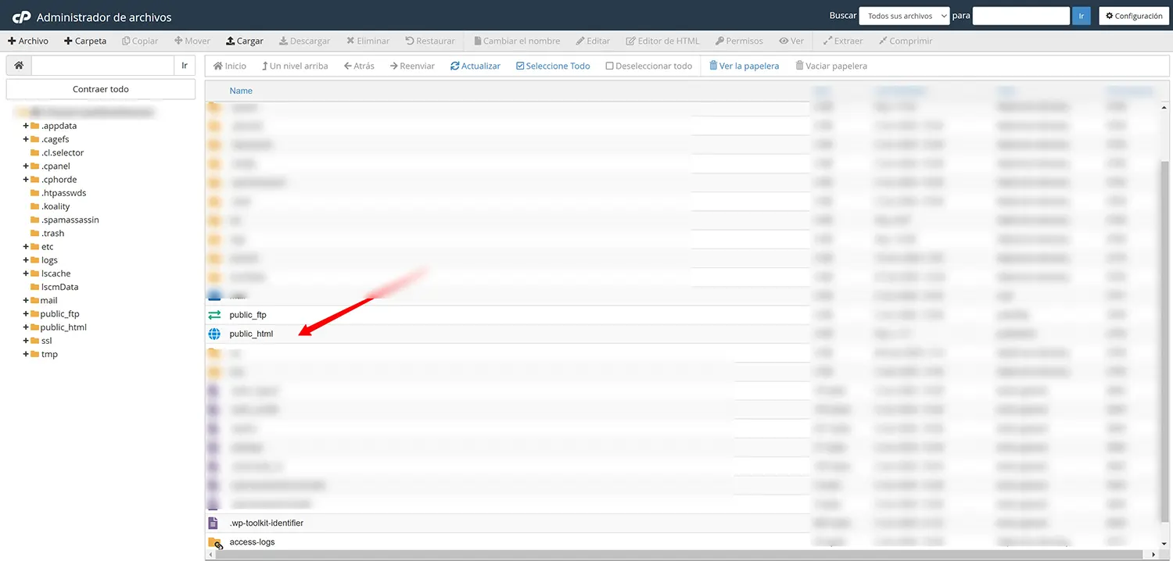Viewport: 1173px width, 561px height.
Task: Click the horizontal scrollbar at the bottom
Action: pyautogui.click(x=680, y=555)
